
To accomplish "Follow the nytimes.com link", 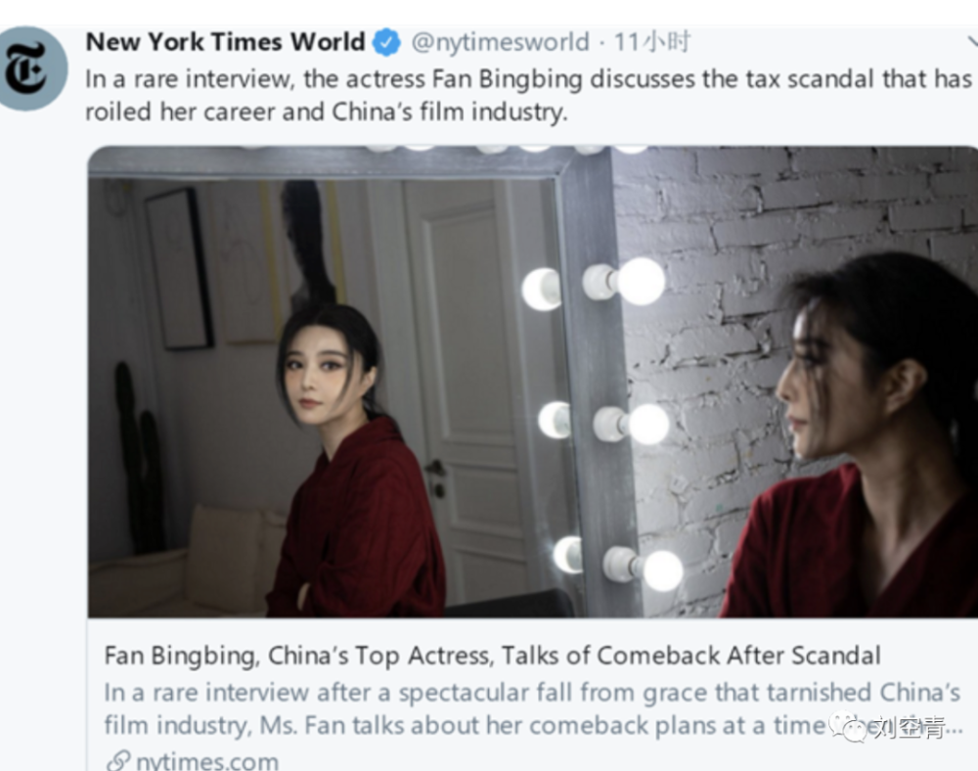I will tap(207, 761).
